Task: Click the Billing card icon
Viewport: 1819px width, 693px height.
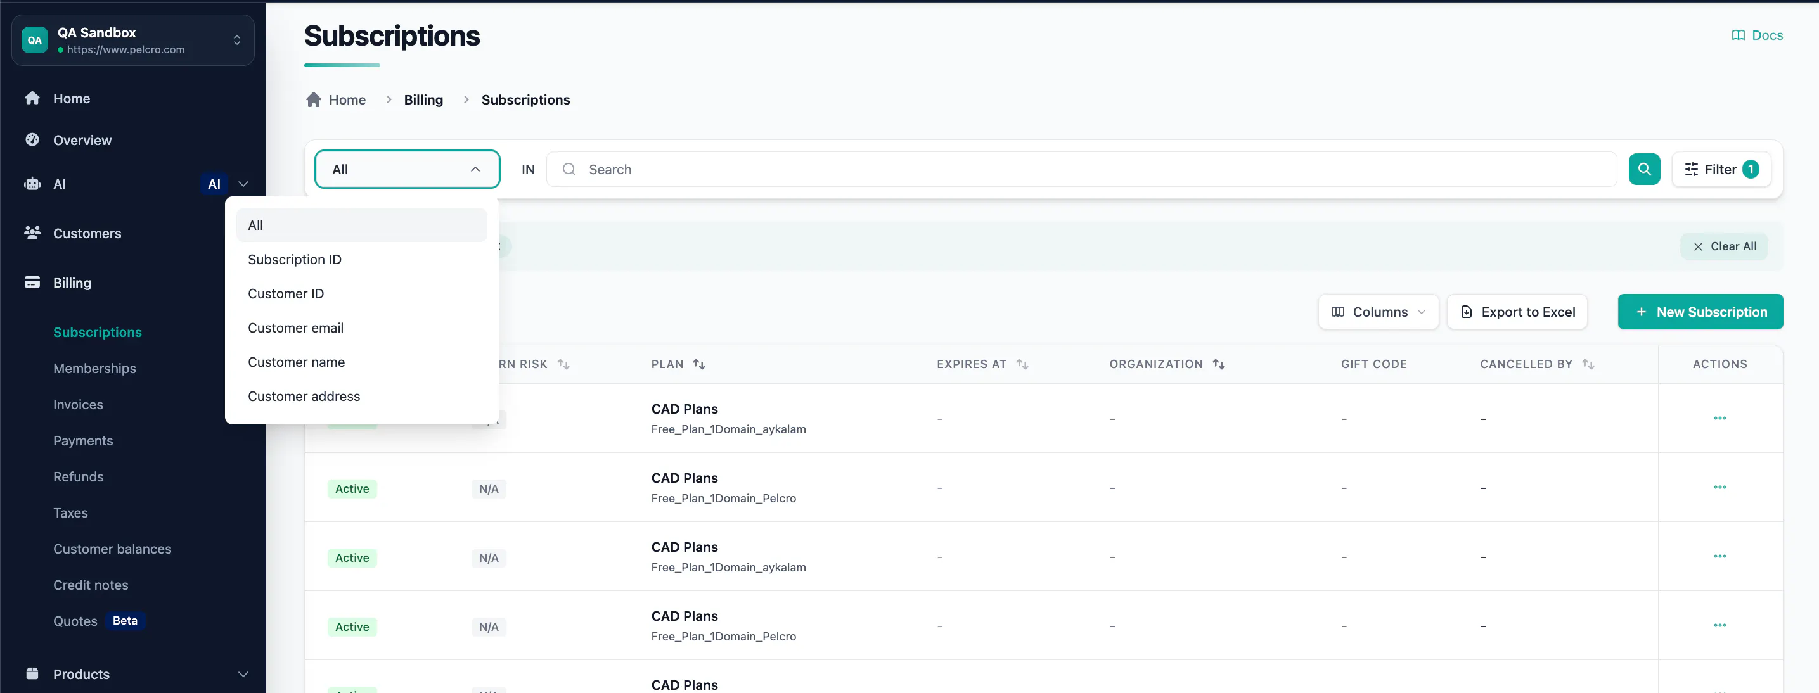Action: pos(32,283)
